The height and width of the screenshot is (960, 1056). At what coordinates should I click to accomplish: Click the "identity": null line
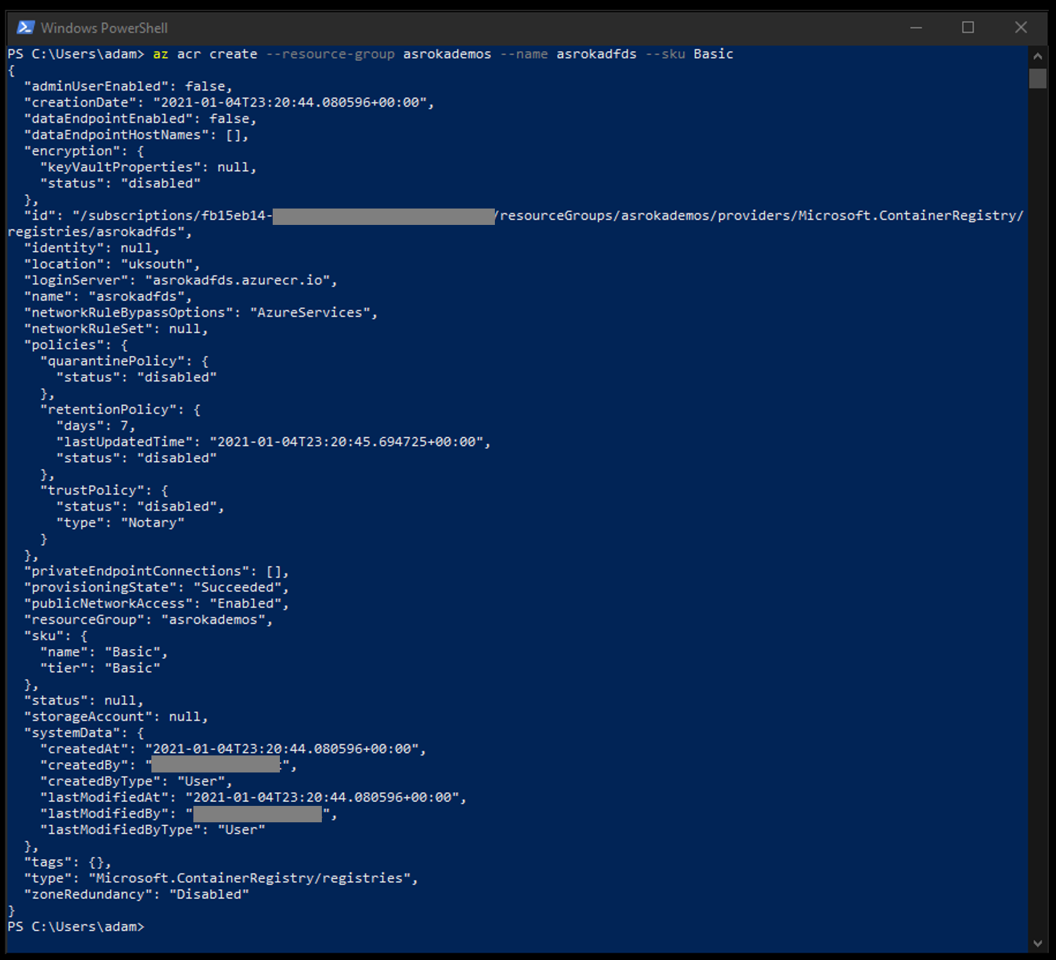(92, 248)
